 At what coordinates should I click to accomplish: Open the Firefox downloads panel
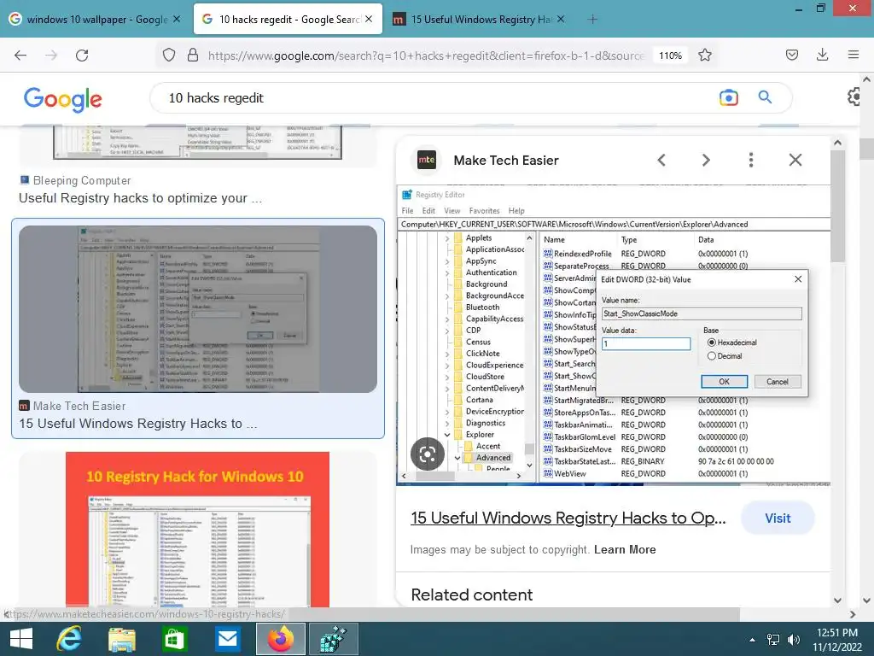pyautogui.click(x=822, y=55)
